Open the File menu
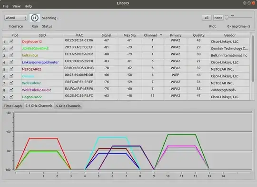The image size is (257, 187). [x=5, y=6]
